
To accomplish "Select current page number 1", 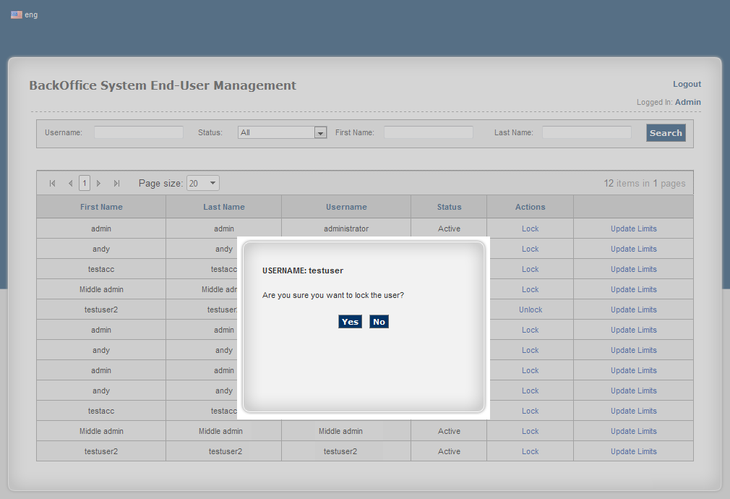I will tap(85, 183).
